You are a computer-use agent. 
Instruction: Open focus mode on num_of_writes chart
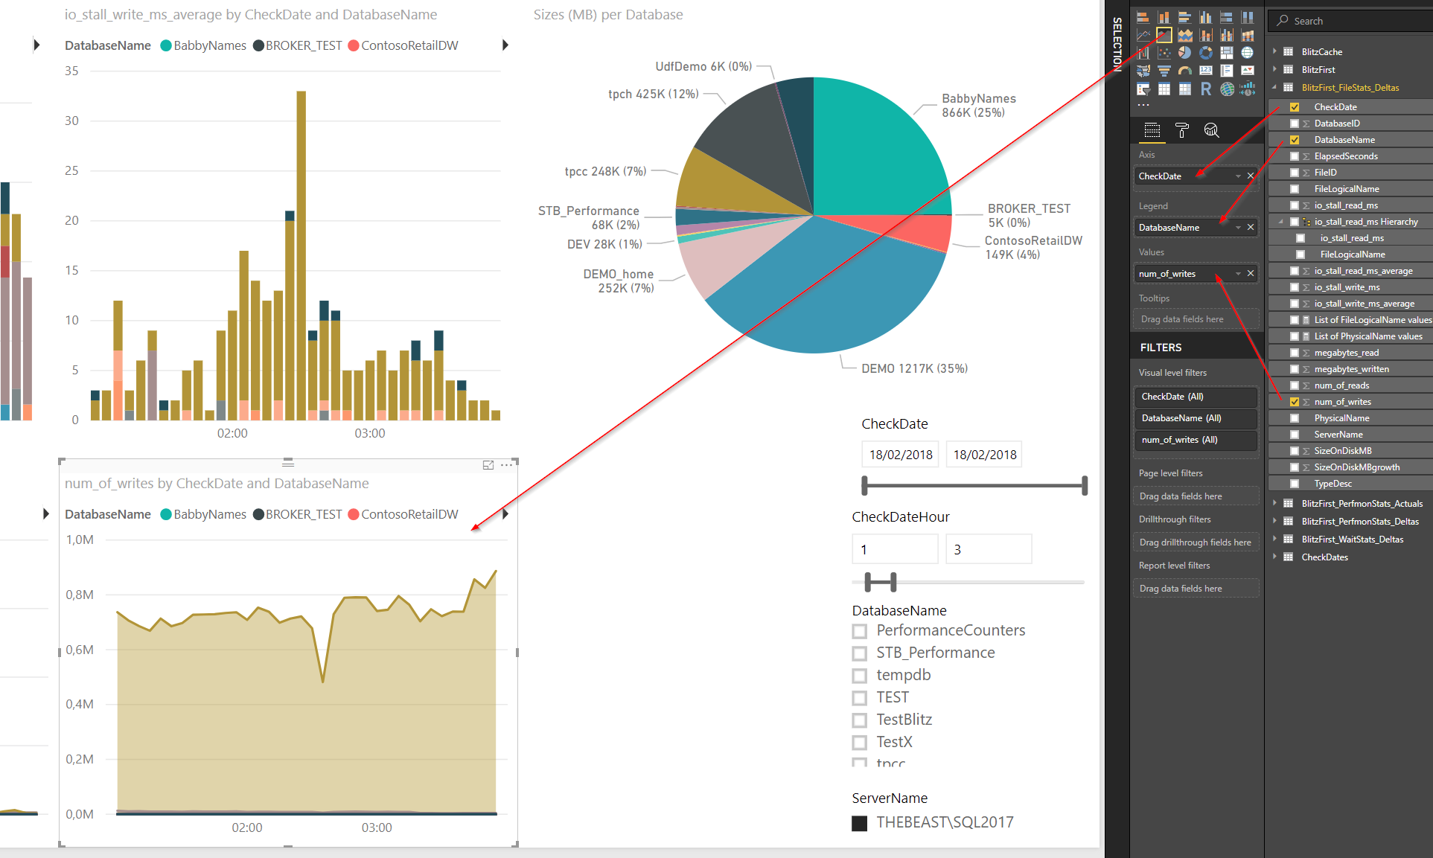click(488, 465)
